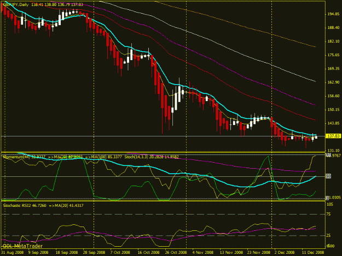Click the 188.40 price axis label

tap(333, 28)
